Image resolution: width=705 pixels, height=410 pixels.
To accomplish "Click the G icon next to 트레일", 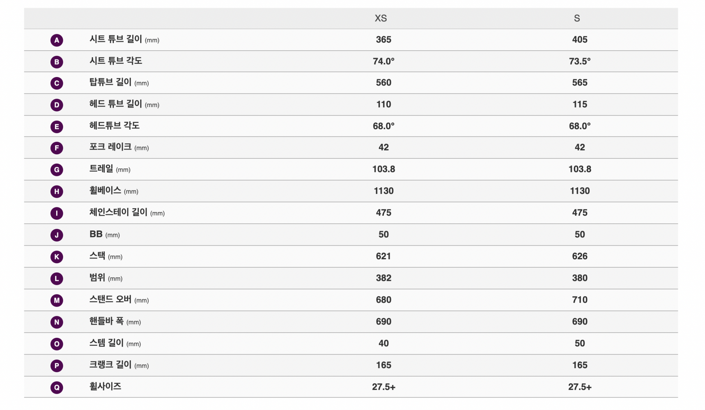I will tap(57, 170).
